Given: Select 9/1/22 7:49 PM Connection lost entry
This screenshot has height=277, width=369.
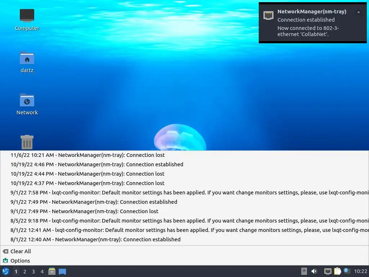Looking at the screenshot, I should coord(184,211).
